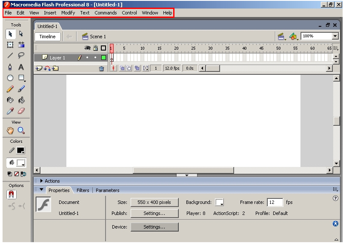Click the Add Motion Guide icon
This screenshot has width=343, height=243.
tap(47, 68)
